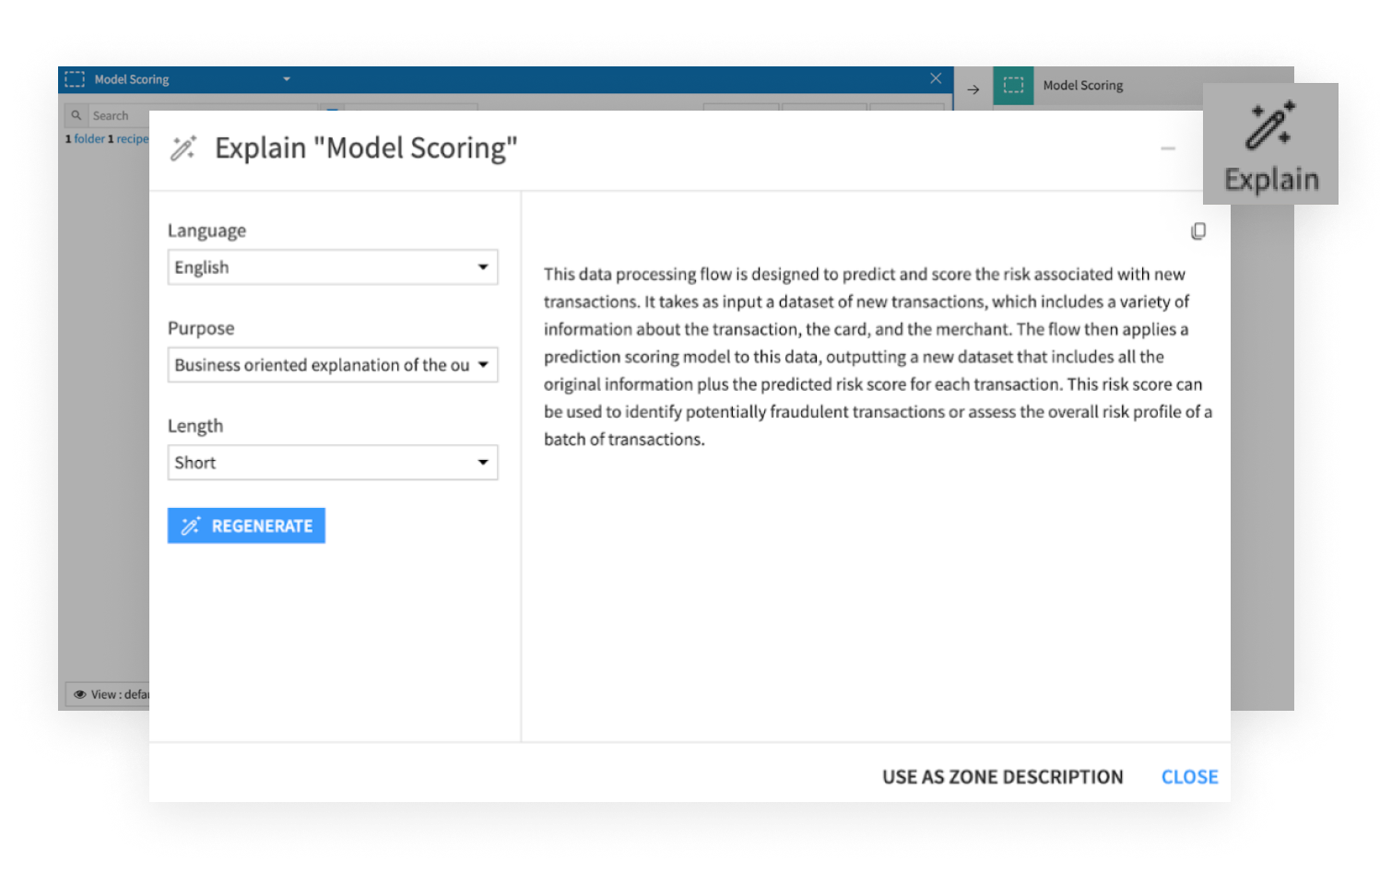
Task: Click the wand icon inside the Regenerate button
Action: tap(190, 525)
